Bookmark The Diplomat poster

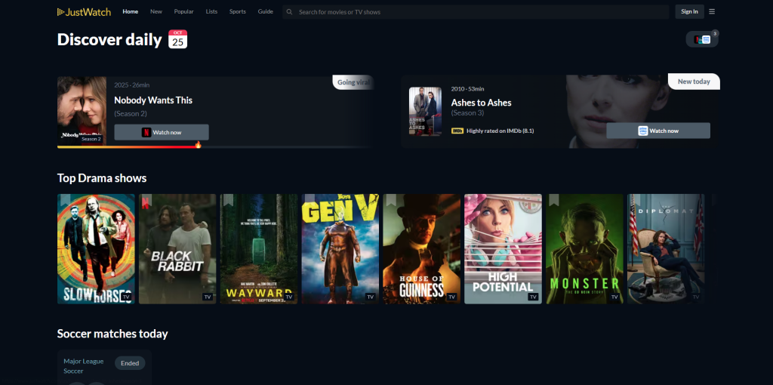coord(635,200)
